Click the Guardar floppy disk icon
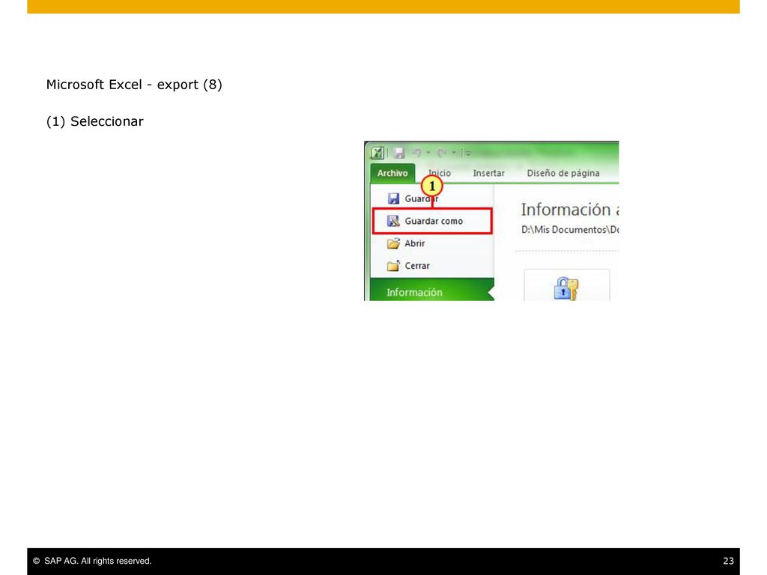This screenshot has width=767, height=575. point(393,198)
